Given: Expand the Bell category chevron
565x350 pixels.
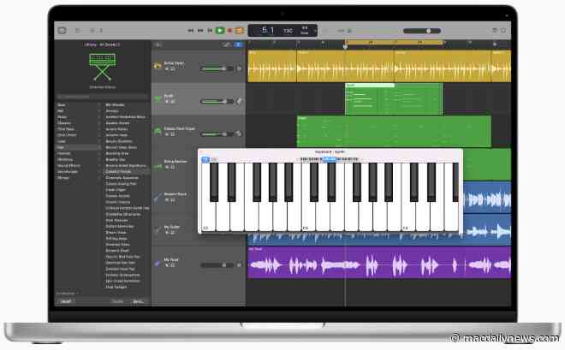Looking at the screenshot, I should coord(98,111).
